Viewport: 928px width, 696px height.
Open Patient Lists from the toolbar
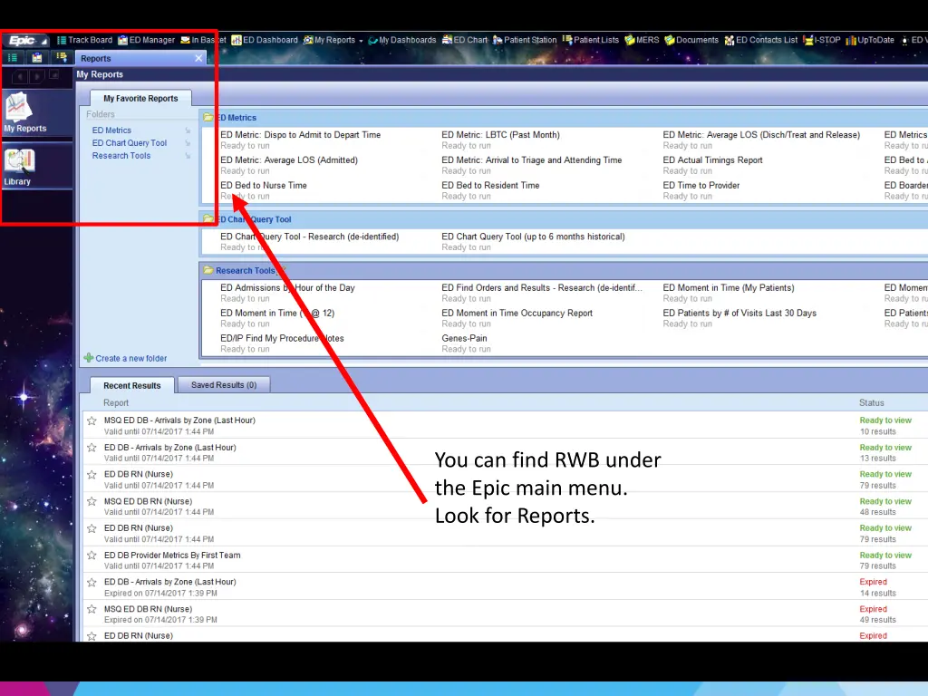(590, 40)
